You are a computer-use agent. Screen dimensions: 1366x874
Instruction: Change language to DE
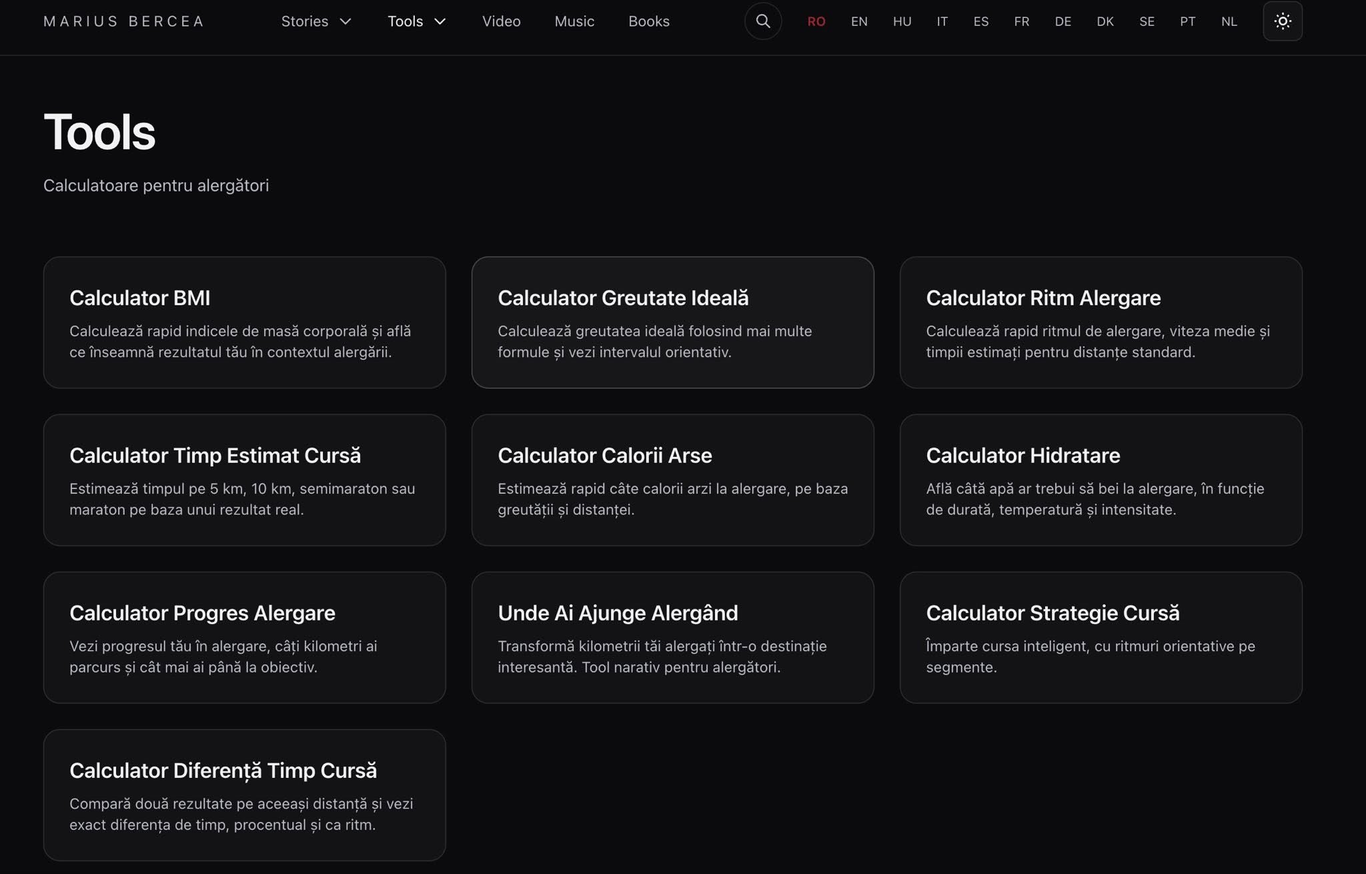coord(1063,21)
